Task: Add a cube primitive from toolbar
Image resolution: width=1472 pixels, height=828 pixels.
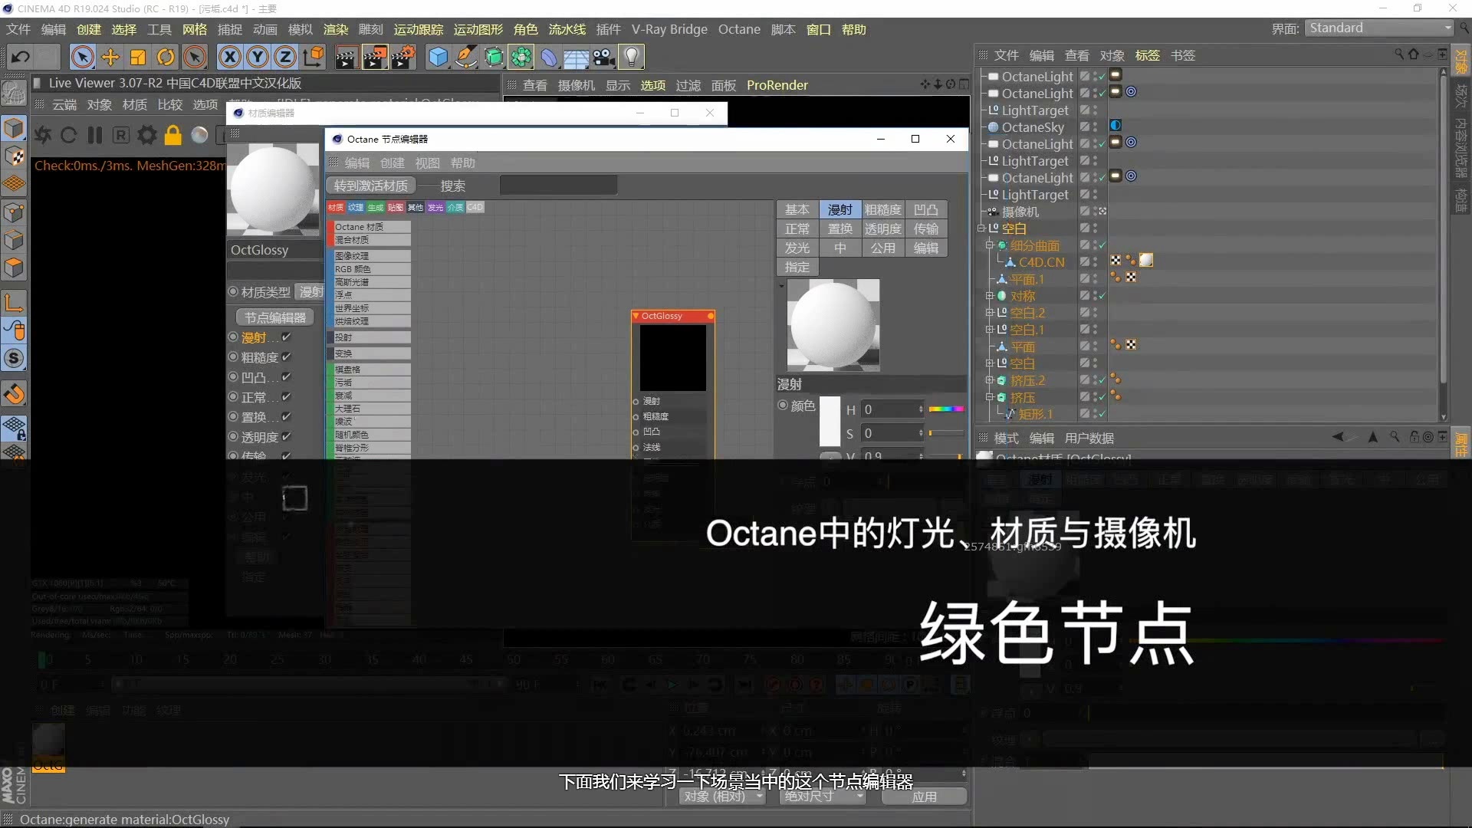Action: coord(438,57)
